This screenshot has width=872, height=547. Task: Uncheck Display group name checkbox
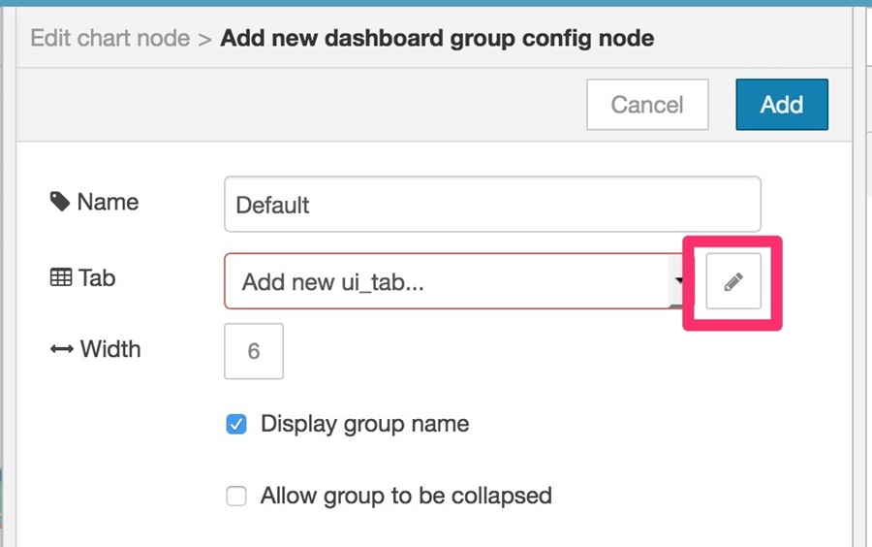(236, 424)
